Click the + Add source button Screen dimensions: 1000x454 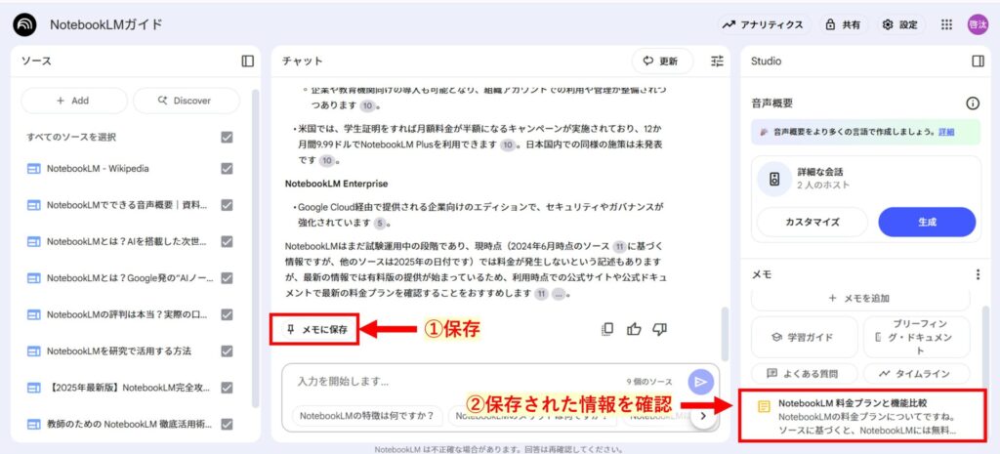click(74, 101)
